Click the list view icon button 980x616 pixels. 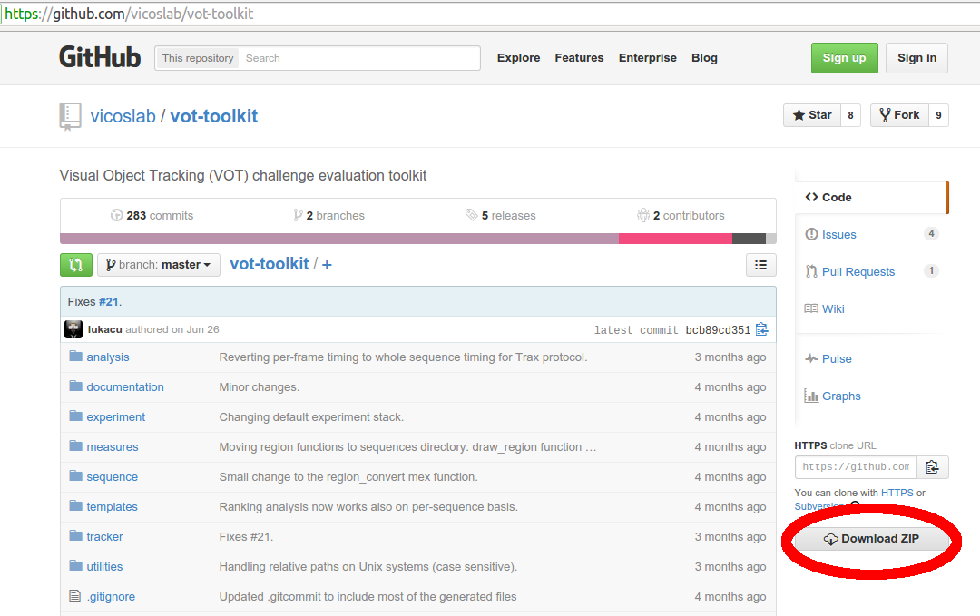pyautogui.click(x=760, y=265)
